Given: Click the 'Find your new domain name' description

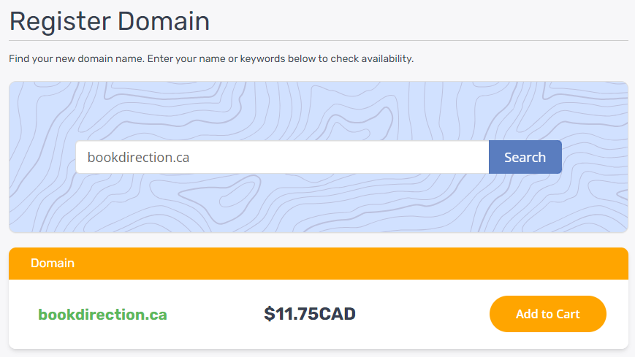Looking at the screenshot, I should (211, 58).
